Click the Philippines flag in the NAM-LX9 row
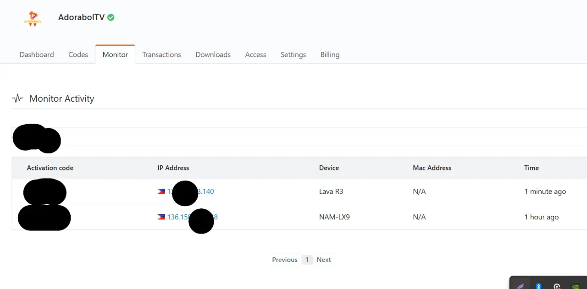The width and height of the screenshot is (587, 289). click(161, 217)
